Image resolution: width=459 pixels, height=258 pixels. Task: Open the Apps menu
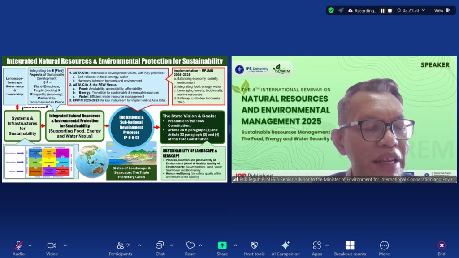(x=317, y=246)
